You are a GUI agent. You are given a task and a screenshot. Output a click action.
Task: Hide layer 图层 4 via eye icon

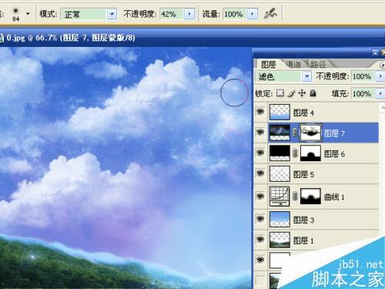pyautogui.click(x=260, y=112)
